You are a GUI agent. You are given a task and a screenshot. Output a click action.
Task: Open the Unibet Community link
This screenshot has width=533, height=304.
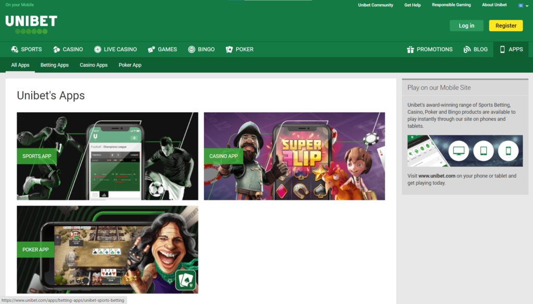click(x=375, y=5)
